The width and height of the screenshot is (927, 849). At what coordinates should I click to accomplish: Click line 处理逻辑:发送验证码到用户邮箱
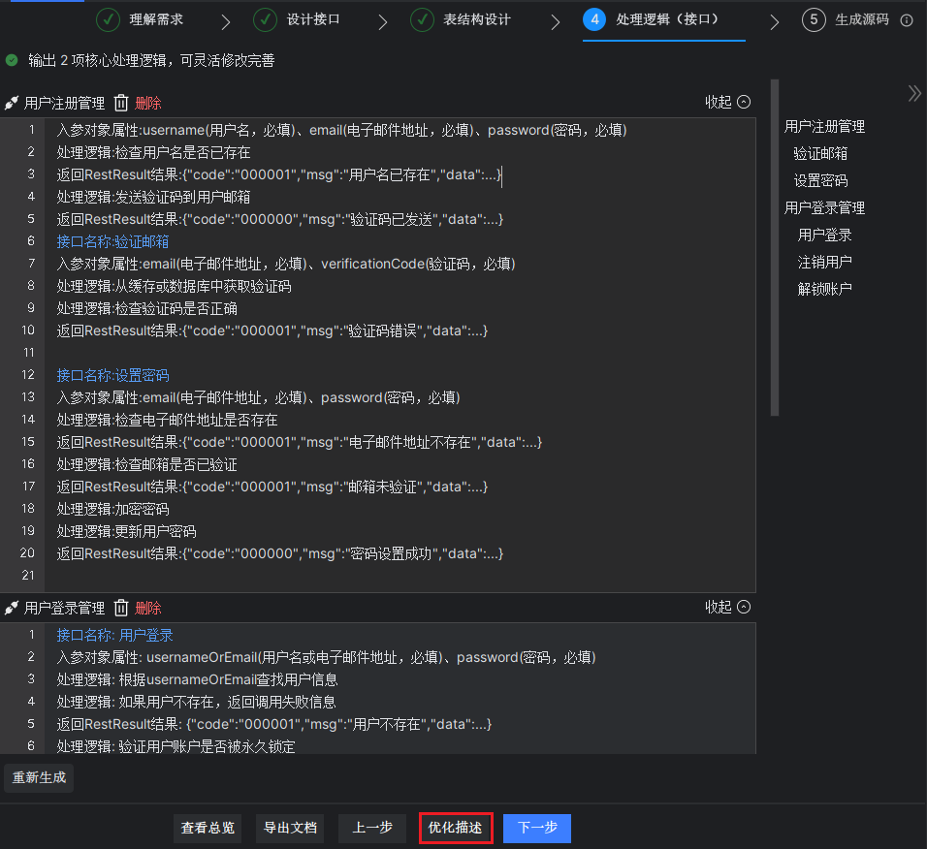click(153, 197)
